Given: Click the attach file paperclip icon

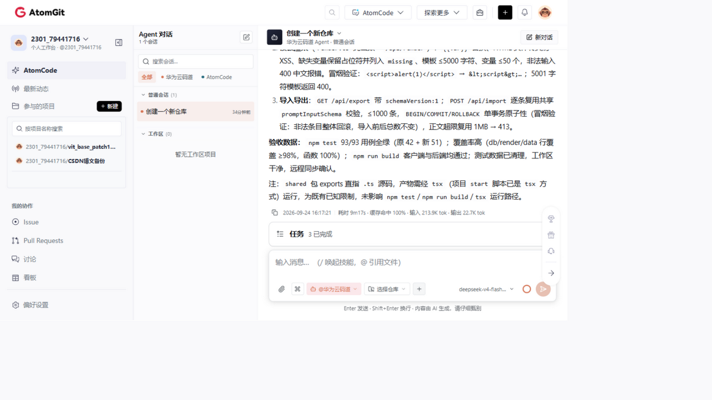Looking at the screenshot, I should pyautogui.click(x=281, y=289).
